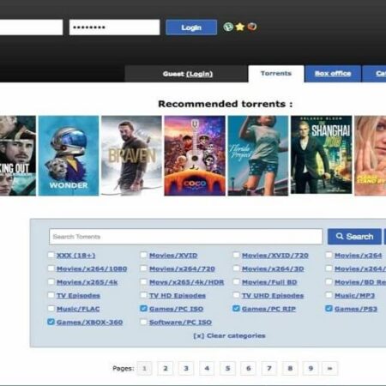Tick the Movs/x265/4k/HDR checkbox
386x386 pixels.
[143, 281]
